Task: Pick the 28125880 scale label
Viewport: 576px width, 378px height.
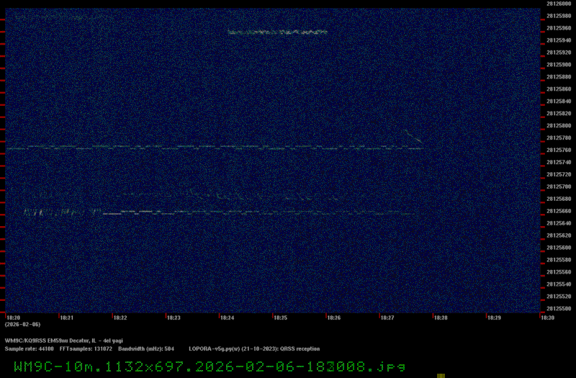Action: tap(559, 77)
